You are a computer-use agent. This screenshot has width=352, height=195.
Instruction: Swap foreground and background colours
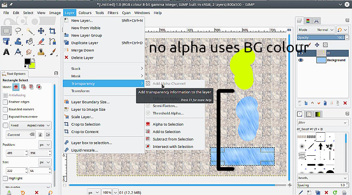34,59
